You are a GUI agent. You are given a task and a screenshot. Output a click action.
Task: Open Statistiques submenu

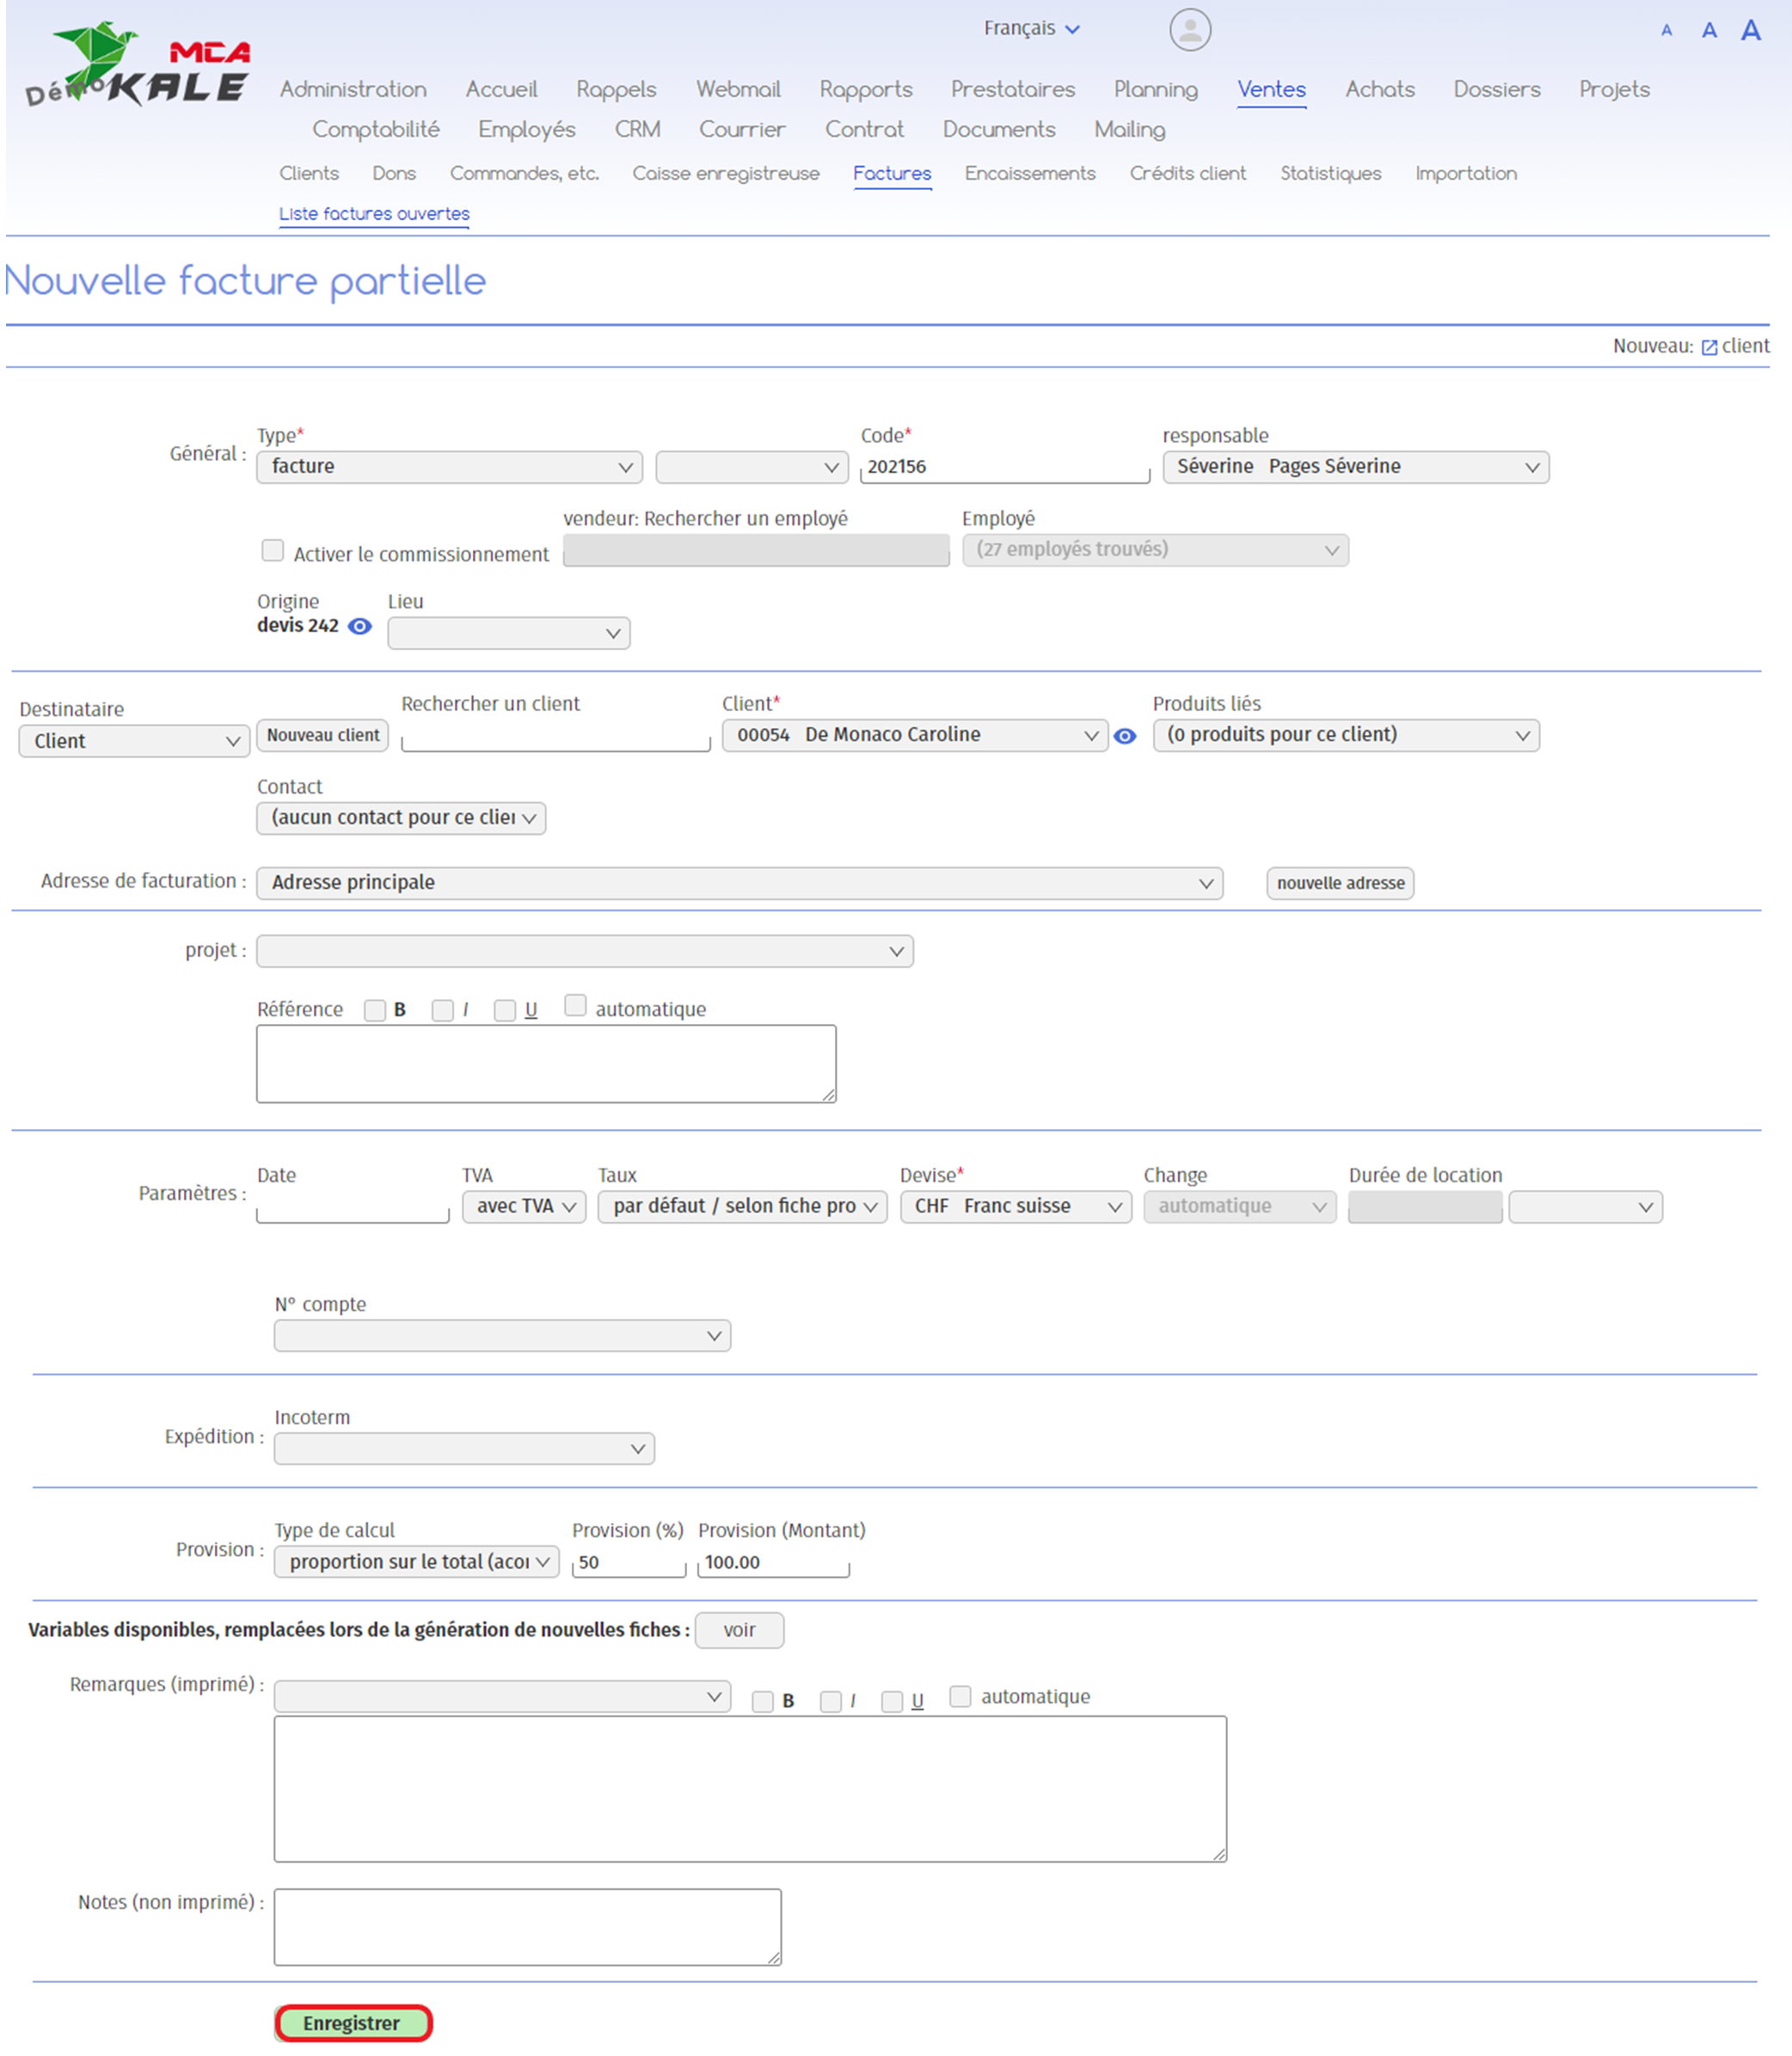(1331, 173)
